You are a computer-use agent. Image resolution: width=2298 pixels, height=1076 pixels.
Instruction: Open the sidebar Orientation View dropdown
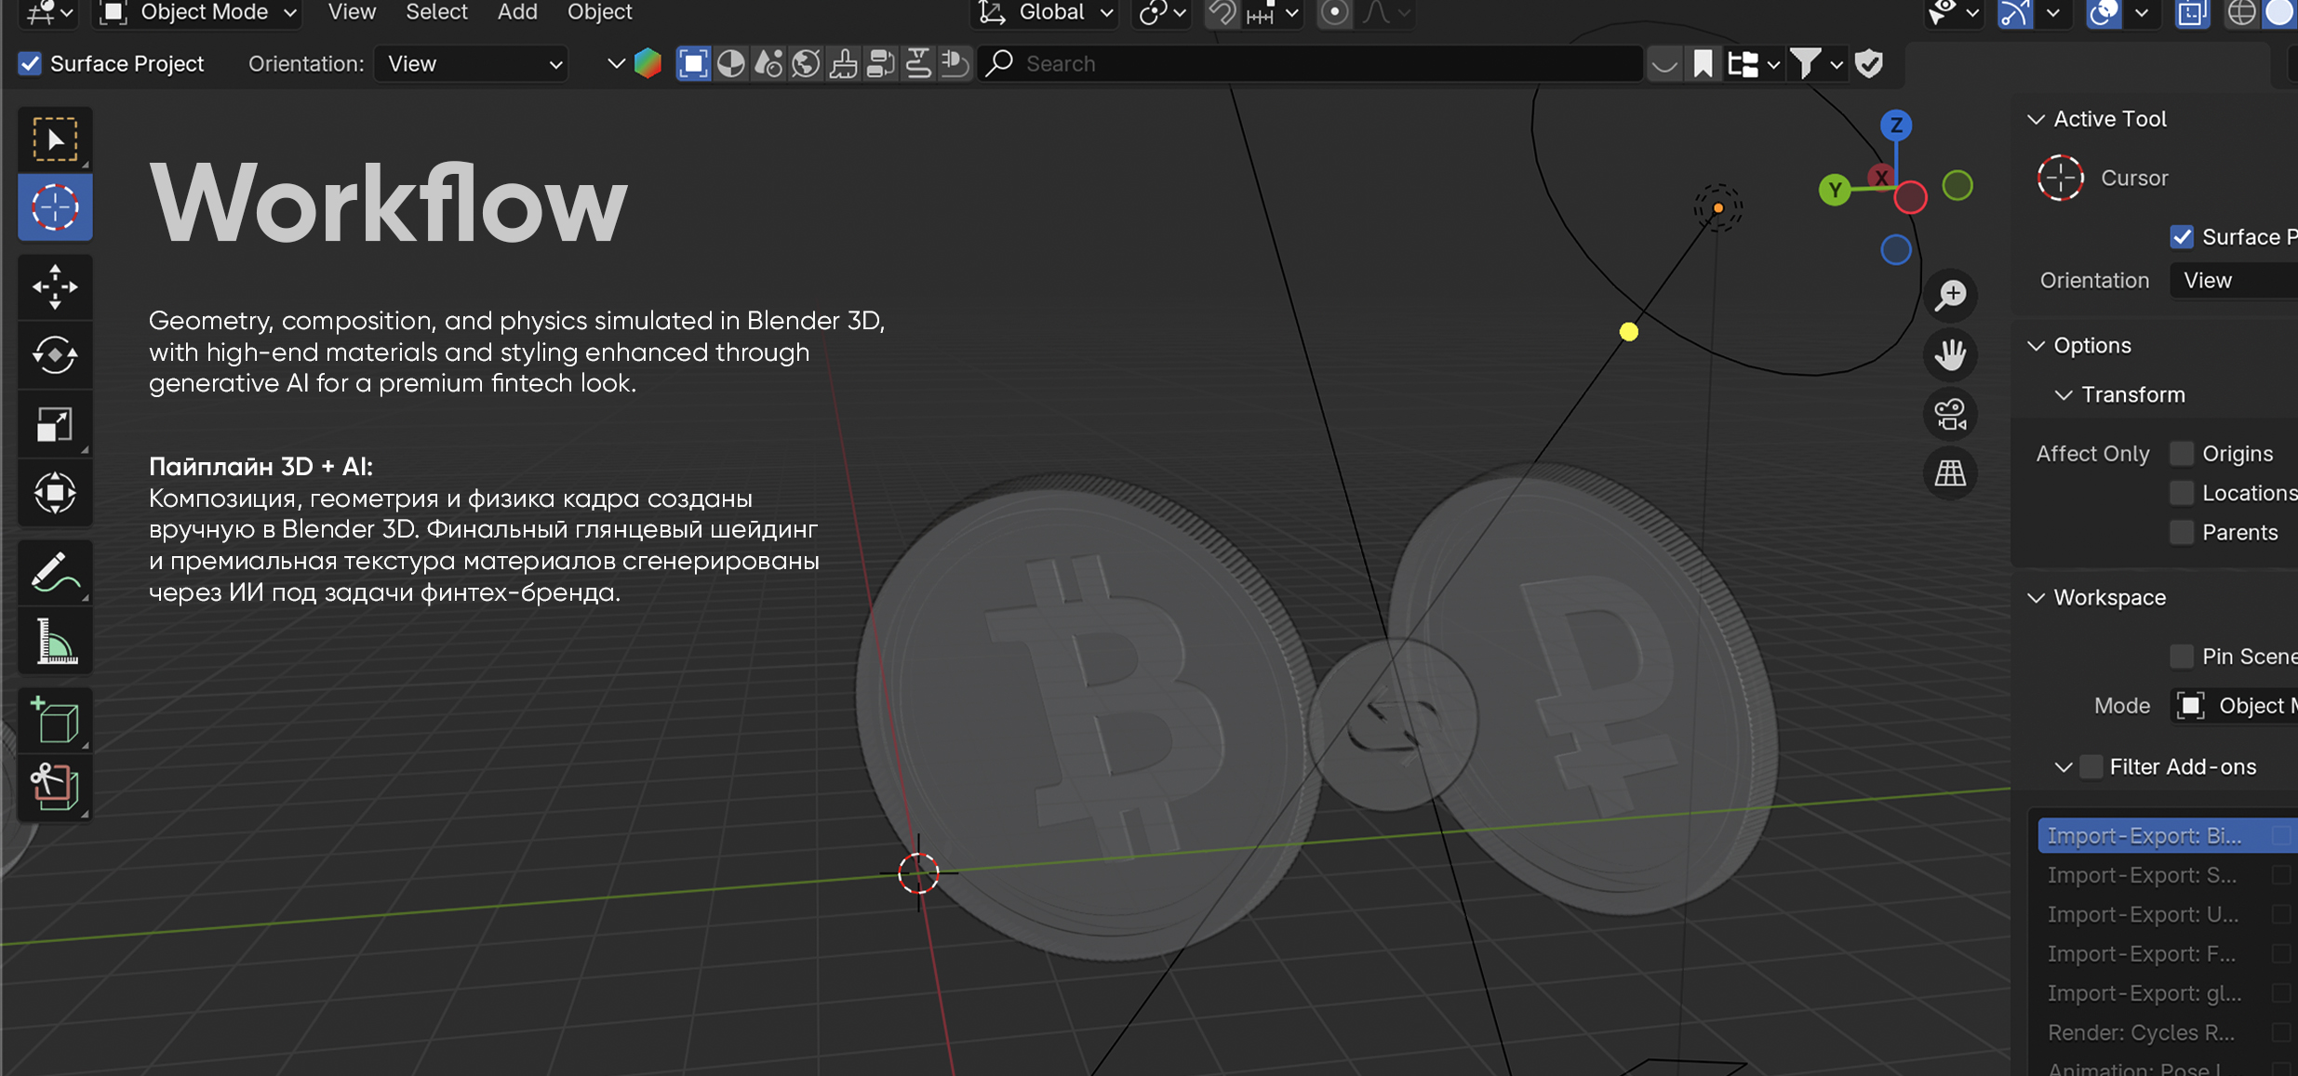pyautogui.click(x=2234, y=281)
